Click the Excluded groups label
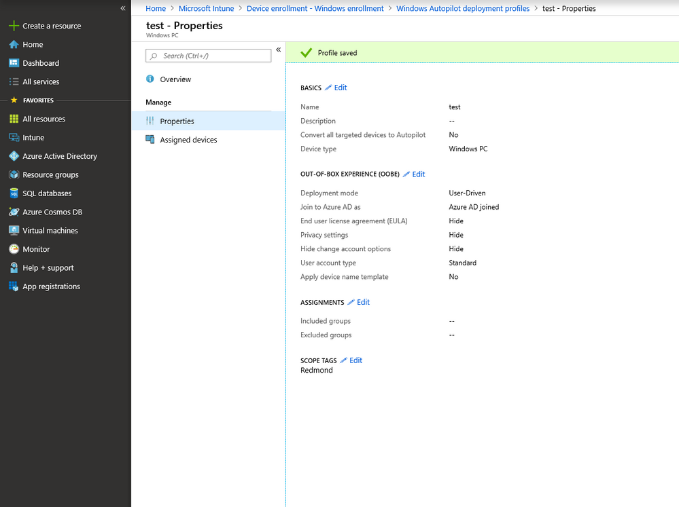Image resolution: width=679 pixels, height=507 pixels. (x=326, y=335)
